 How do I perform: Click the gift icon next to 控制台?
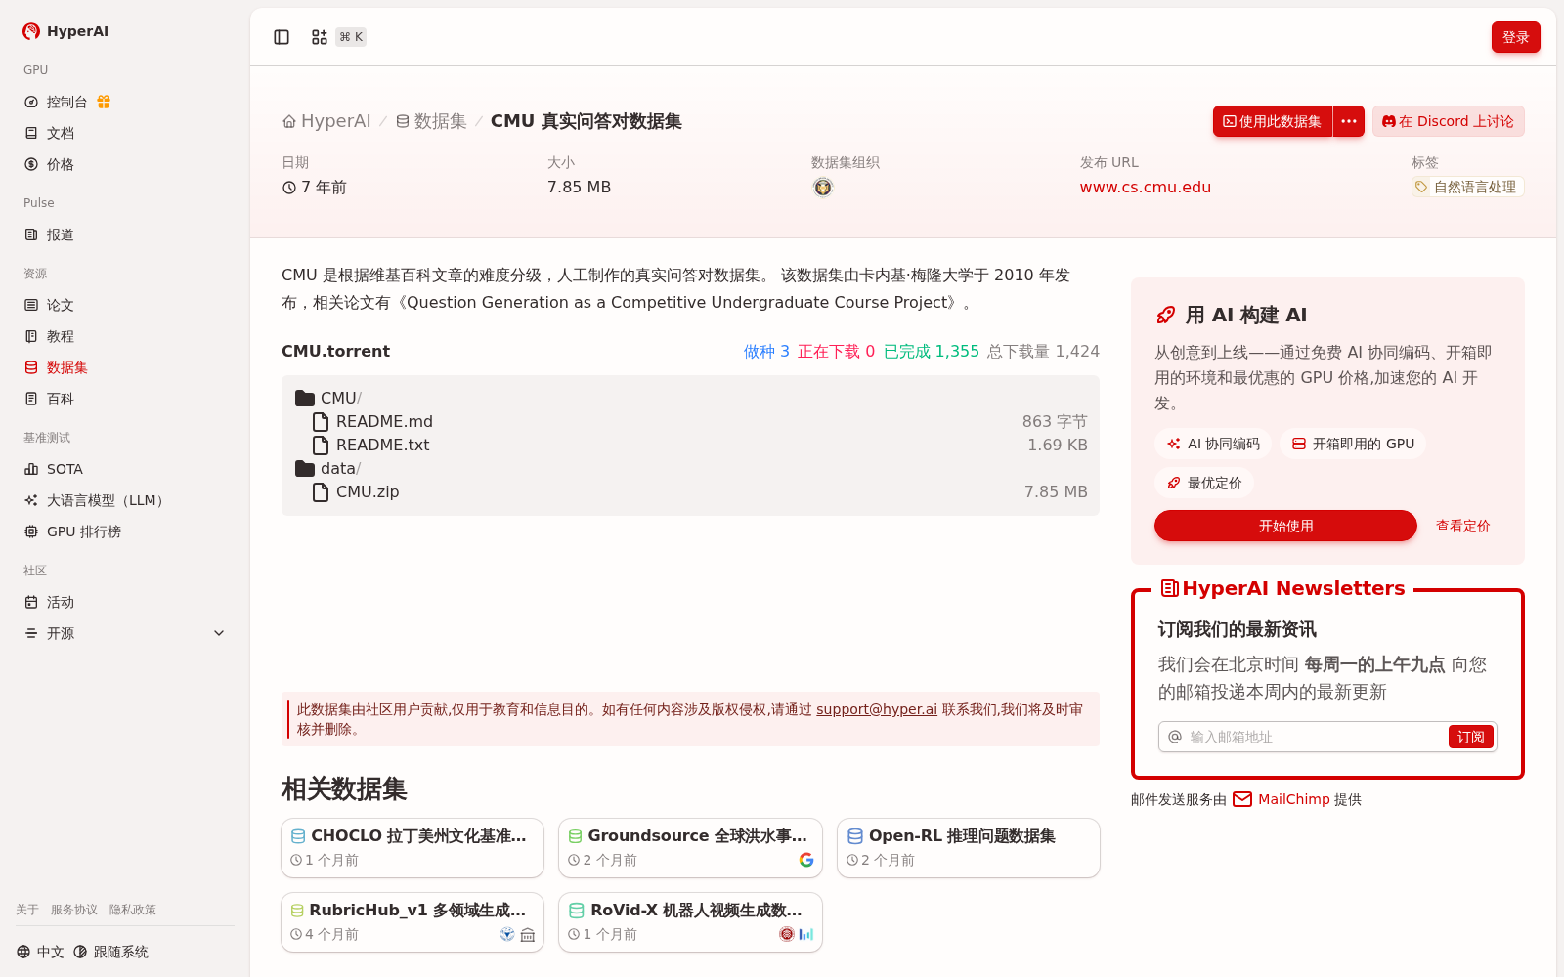104,102
